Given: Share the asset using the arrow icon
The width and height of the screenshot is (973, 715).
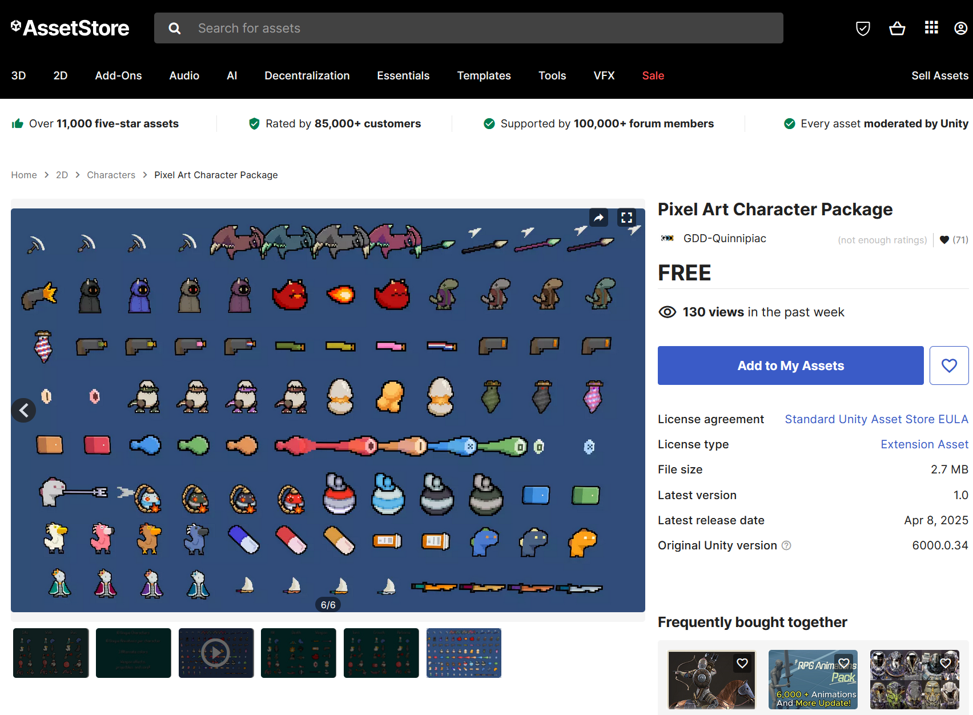Looking at the screenshot, I should pos(598,218).
